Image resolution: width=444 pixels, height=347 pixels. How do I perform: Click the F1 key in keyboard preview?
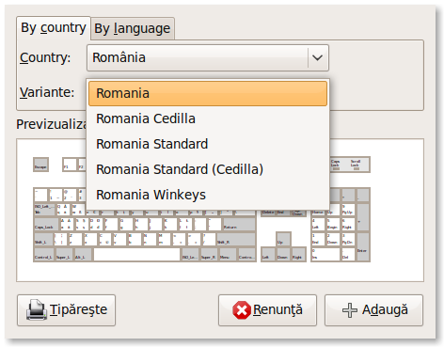tap(70, 165)
